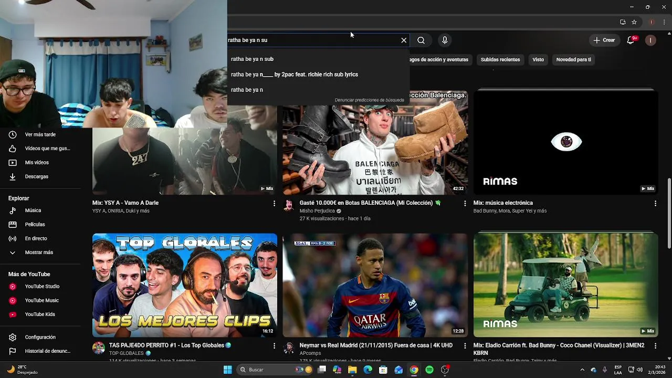Select the 'Novedad para ti' chip
This screenshot has width=672, height=378.
(x=573, y=59)
